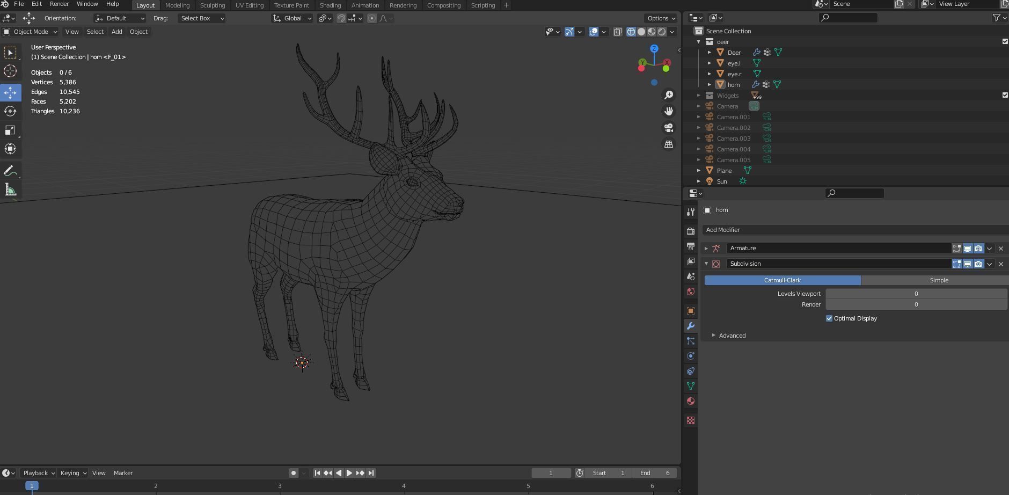1009x495 pixels.
Task: Open the Physics properties tab
Action: tap(691, 356)
